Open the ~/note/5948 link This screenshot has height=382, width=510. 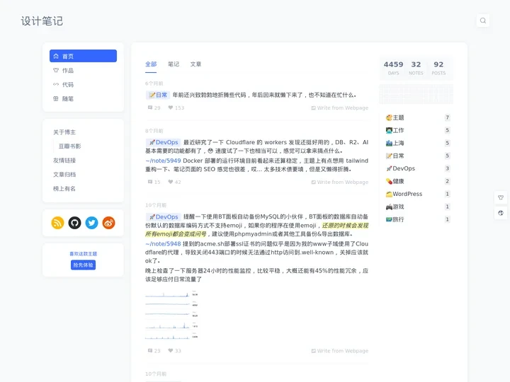pyautogui.click(x=163, y=244)
